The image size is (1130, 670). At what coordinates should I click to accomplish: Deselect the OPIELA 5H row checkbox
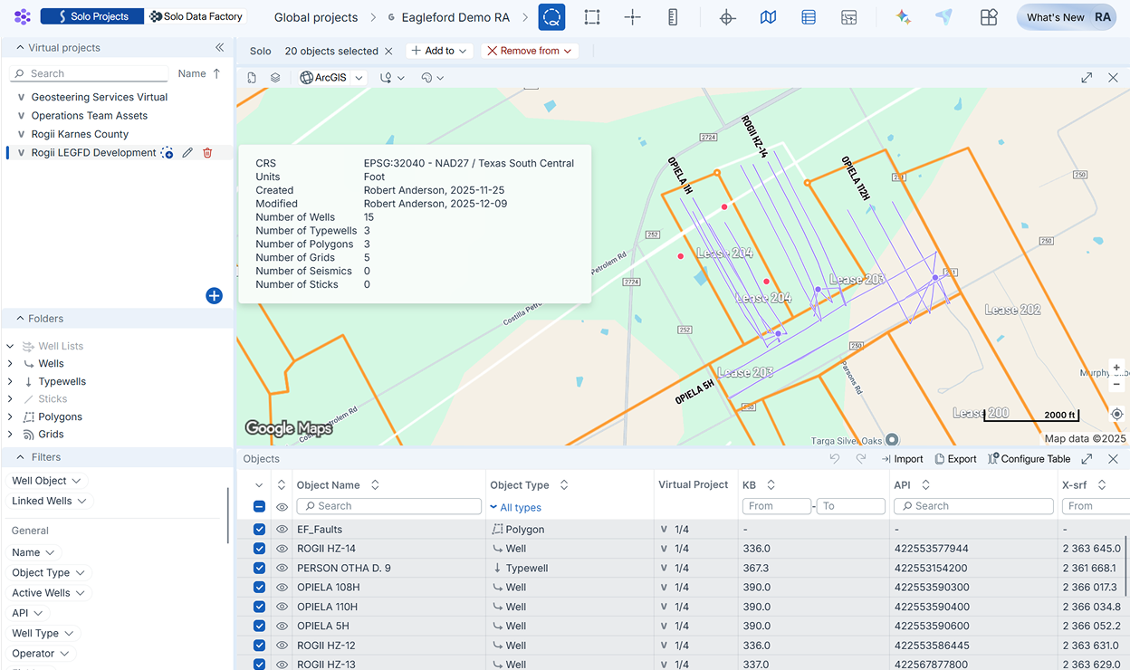pos(260,626)
